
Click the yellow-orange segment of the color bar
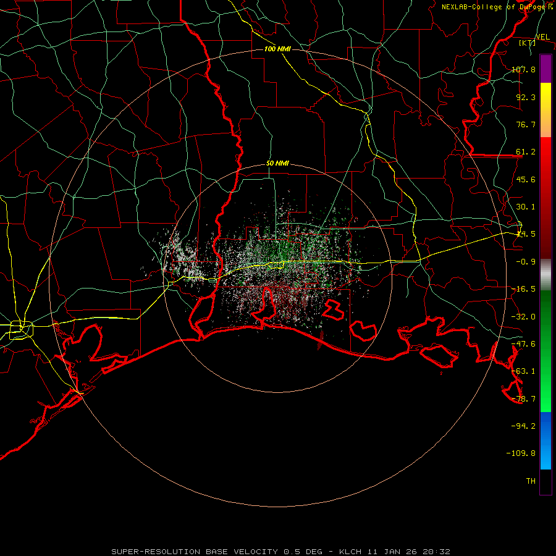coord(545,110)
